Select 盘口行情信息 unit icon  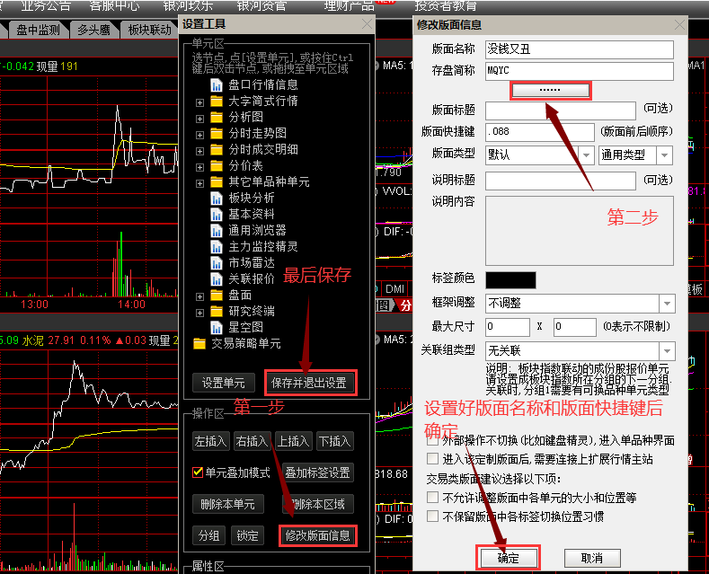tap(217, 85)
